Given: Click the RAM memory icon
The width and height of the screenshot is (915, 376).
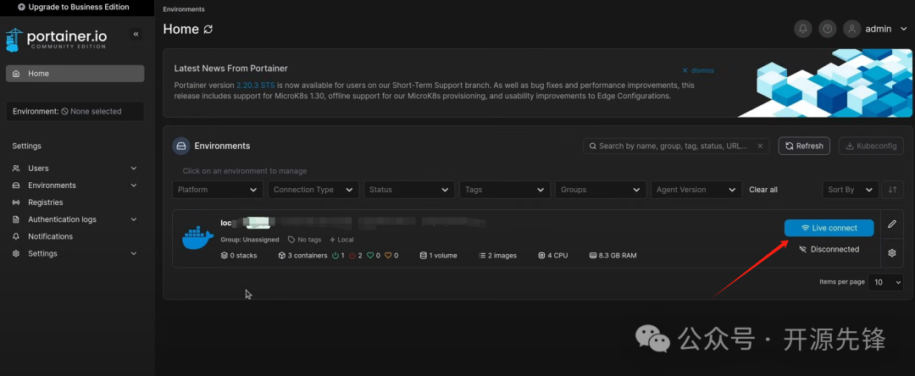Looking at the screenshot, I should pos(593,256).
